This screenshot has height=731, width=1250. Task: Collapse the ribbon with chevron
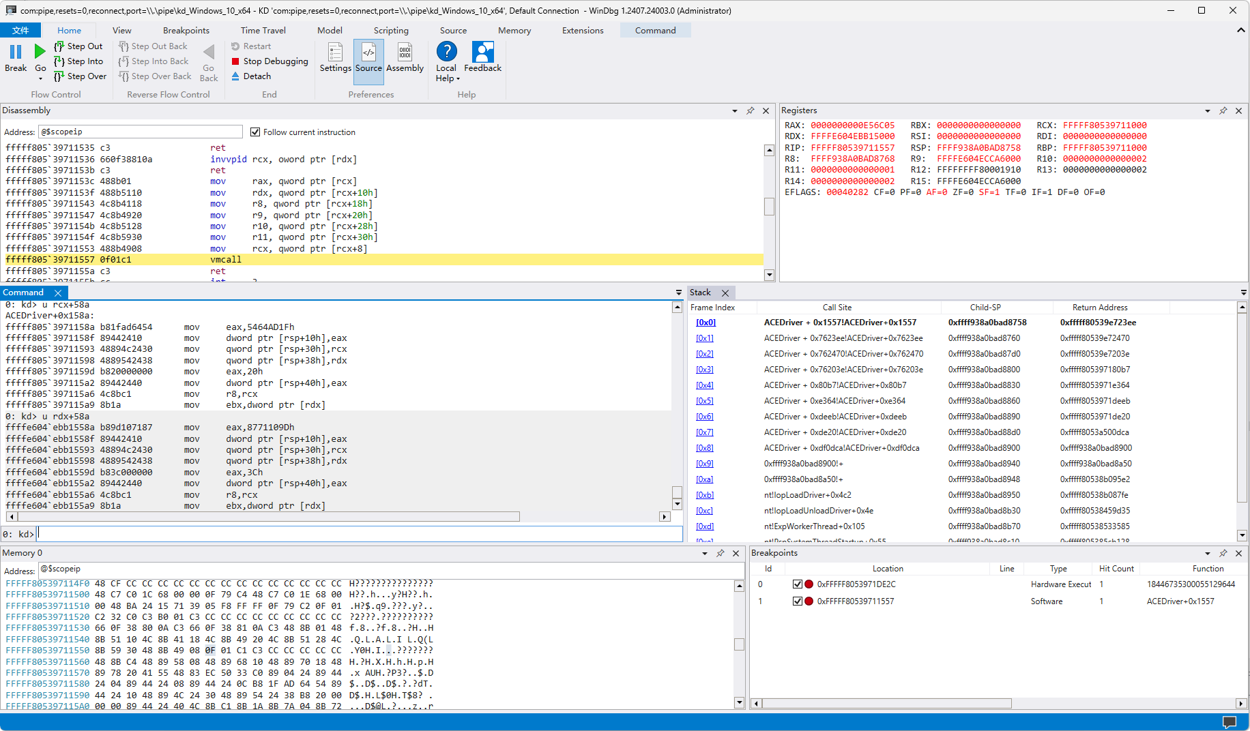tap(1240, 30)
